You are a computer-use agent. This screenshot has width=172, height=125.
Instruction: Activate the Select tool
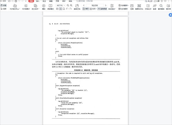click(x=3, y=9)
